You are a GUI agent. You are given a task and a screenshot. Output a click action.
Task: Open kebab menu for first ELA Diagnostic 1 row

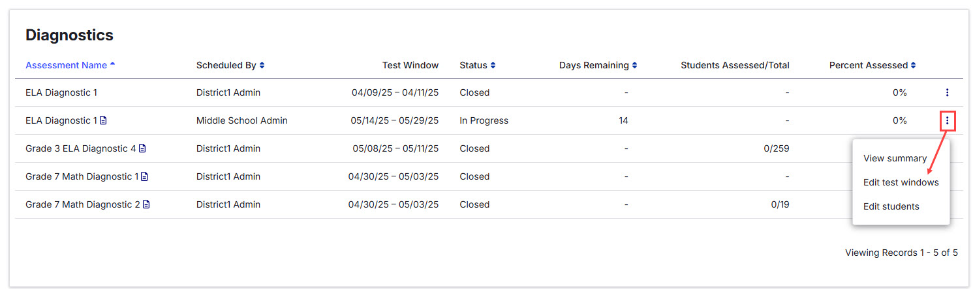tap(947, 92)
